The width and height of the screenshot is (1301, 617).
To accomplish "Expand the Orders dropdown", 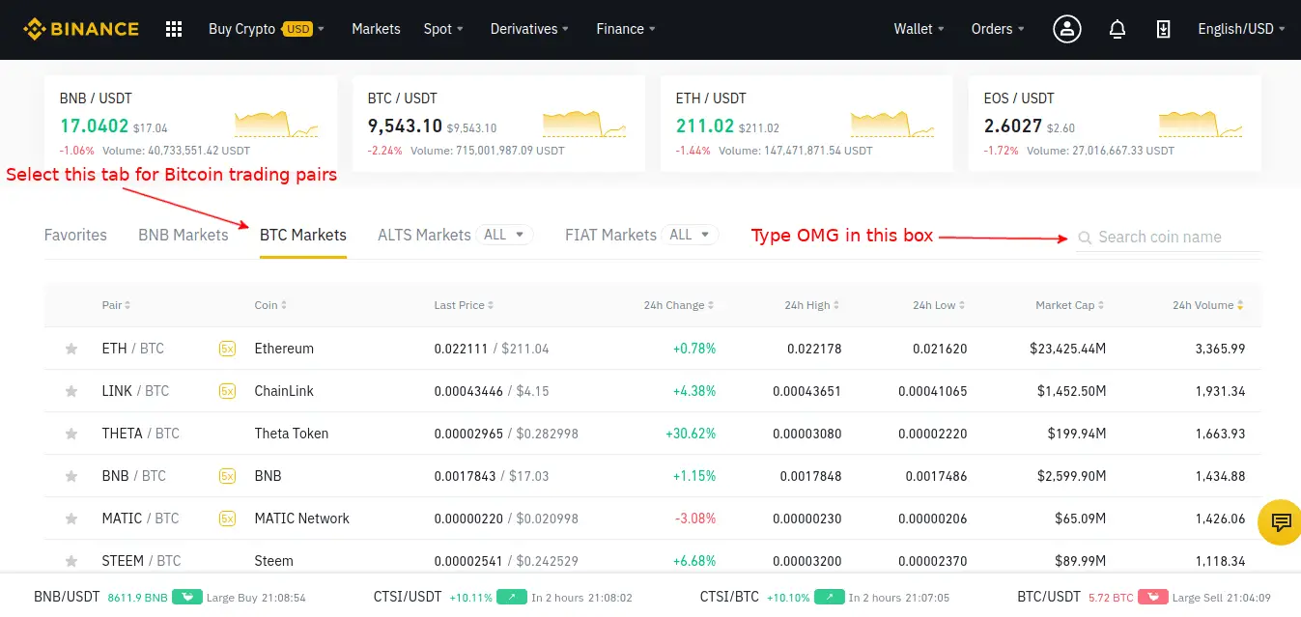I will pyautogui.click(x=999, y=29).
